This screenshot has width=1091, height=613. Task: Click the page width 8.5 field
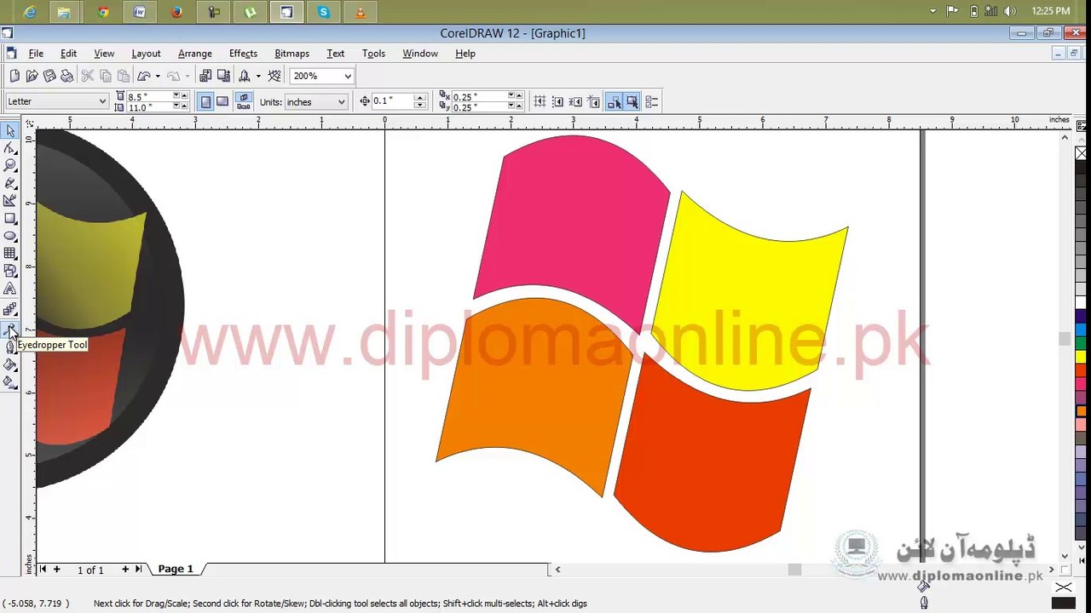pyautogui.click(x=149, y=96)
